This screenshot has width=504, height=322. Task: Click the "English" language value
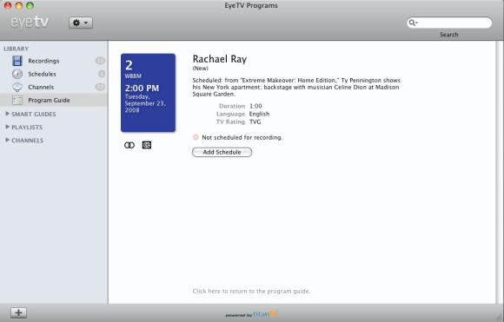point(260,114)
